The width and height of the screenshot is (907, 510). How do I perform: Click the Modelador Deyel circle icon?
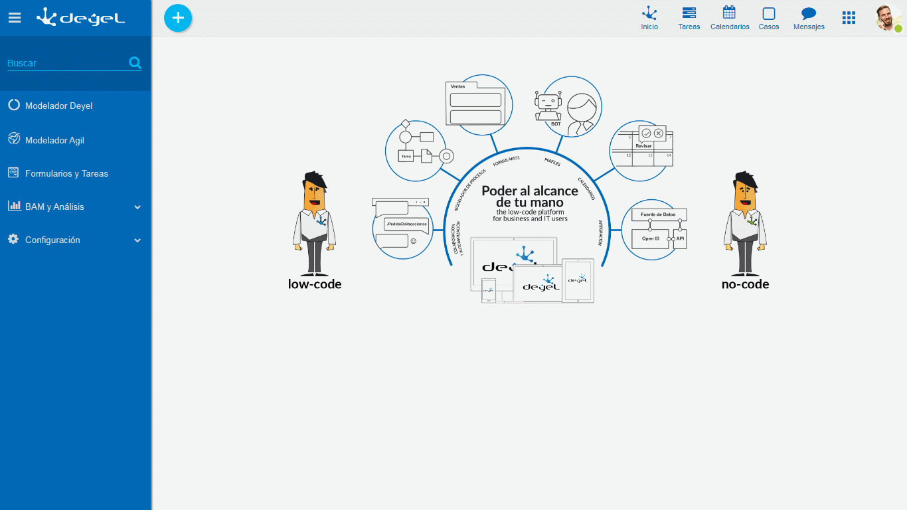click(13, 105)
